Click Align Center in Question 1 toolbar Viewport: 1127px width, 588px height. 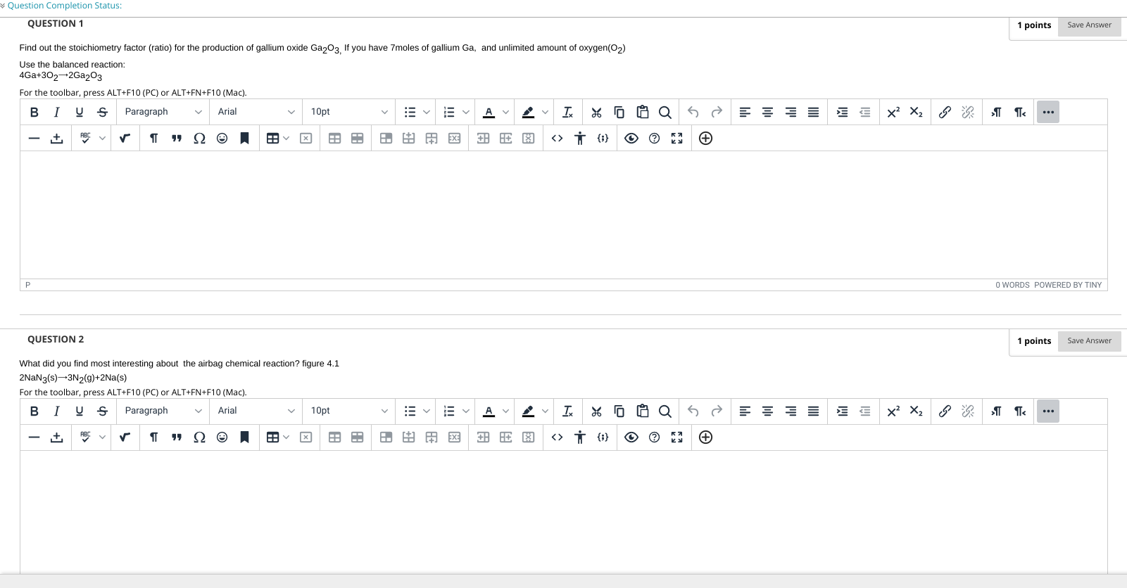click(768, 112)
